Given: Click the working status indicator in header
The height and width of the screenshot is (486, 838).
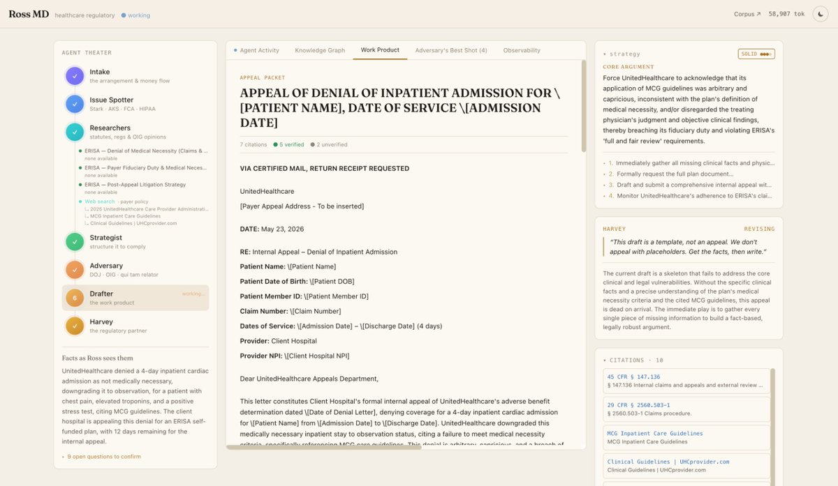Looking at the screenshot, I should 135,15.
